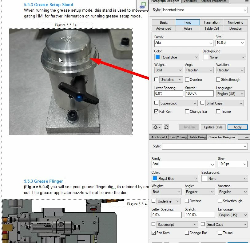Enable Overline in Paragraph Designer

coord(187,79)
